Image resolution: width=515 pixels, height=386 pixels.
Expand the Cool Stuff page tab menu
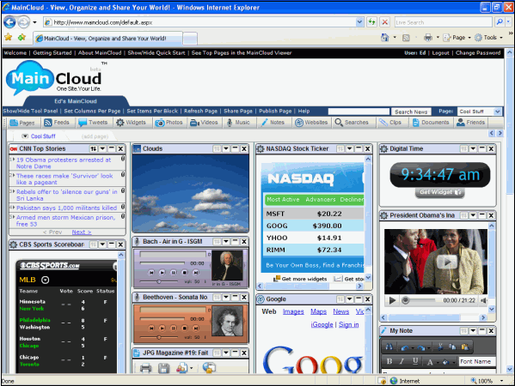pos(25,136)
